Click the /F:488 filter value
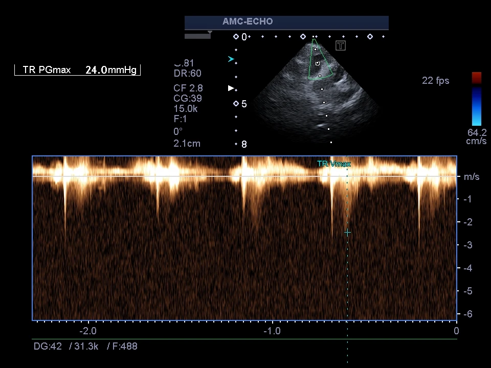Image resolution: width=491 pixels, height=368 pixels. [x=122, y=346]
